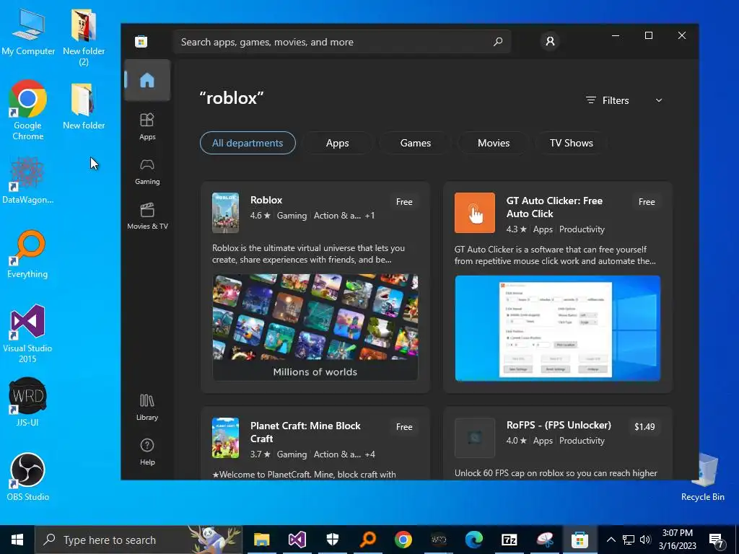
Task: Select the DataWagon desktop shortcut
Action: (28, 180)
